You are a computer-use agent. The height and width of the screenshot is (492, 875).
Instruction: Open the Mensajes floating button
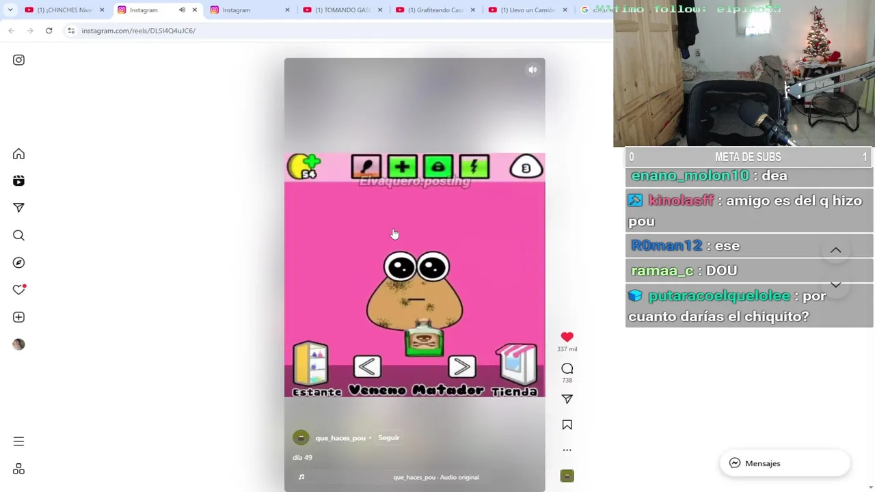[x=785, y=463]
